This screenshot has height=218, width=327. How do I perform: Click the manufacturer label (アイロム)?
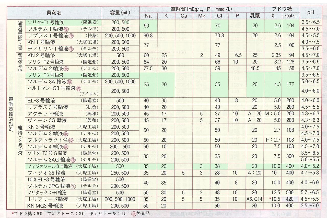tap(88, 94)
